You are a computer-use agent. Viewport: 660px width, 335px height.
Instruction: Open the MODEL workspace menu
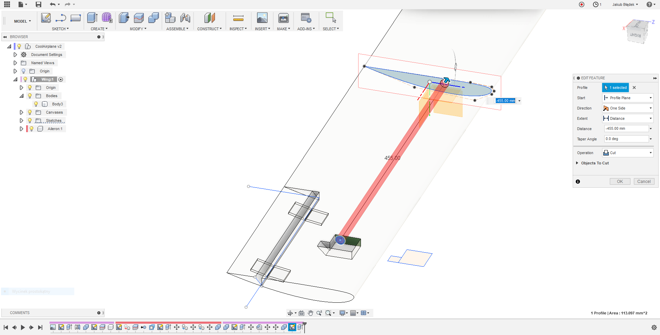coord(22,21)
